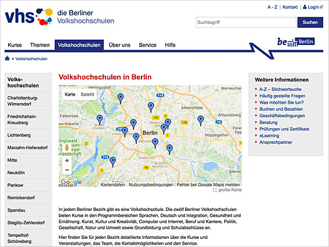329x247 pixels.
Task: Click the Volkshochschulen breadcrumb link
Action: (31, 59)
